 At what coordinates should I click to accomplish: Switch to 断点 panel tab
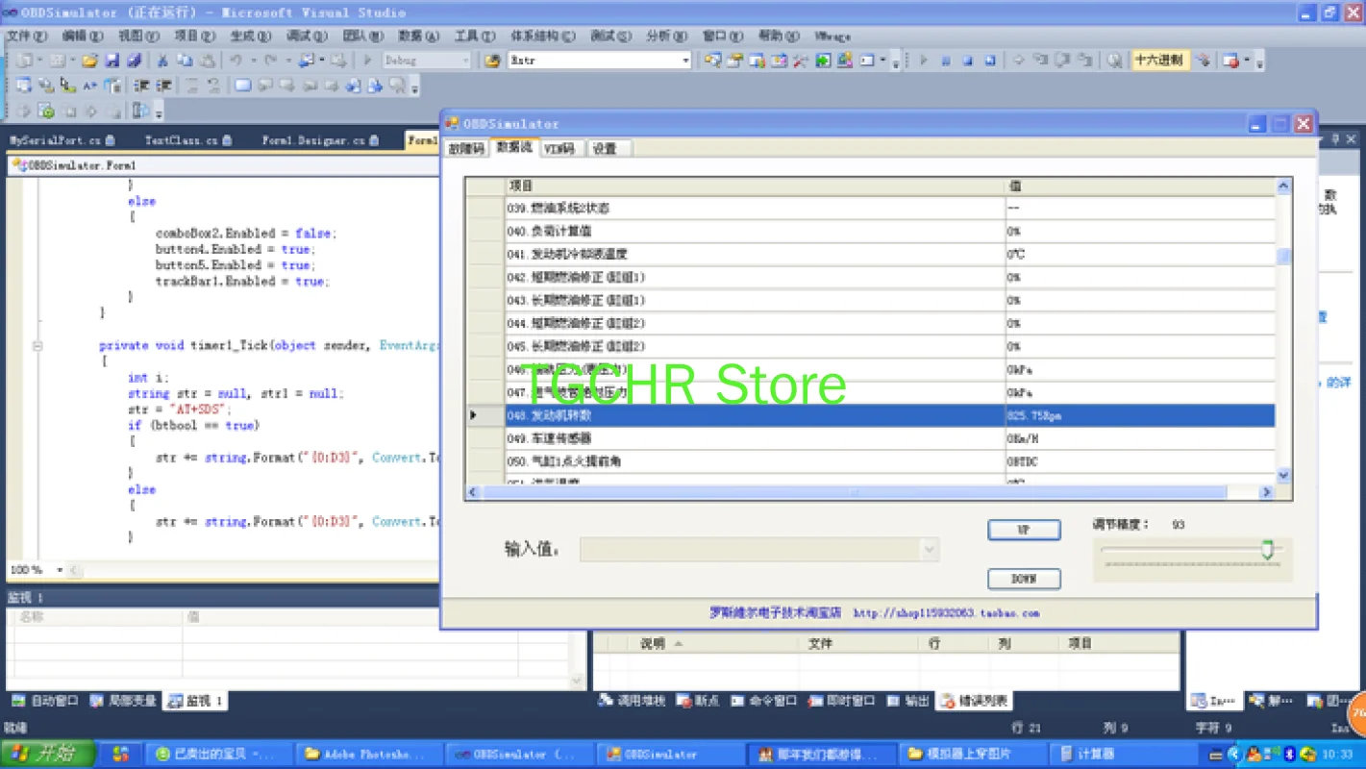pyautogui.click(x=698, y=701)
